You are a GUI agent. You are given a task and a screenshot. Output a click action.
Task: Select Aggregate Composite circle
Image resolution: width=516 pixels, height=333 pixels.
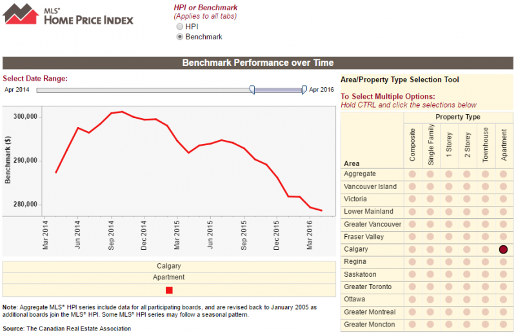tap(412, 174)
